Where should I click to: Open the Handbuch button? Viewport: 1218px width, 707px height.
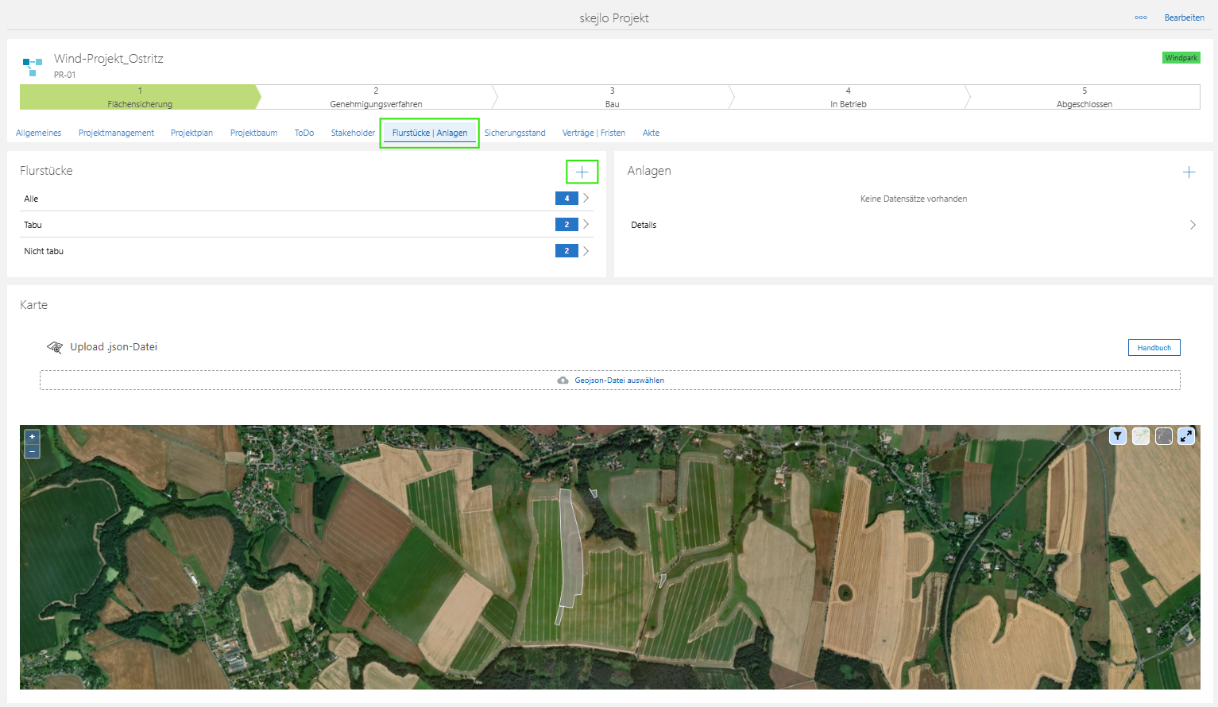pyautogui.click(x=1154, y=348)
